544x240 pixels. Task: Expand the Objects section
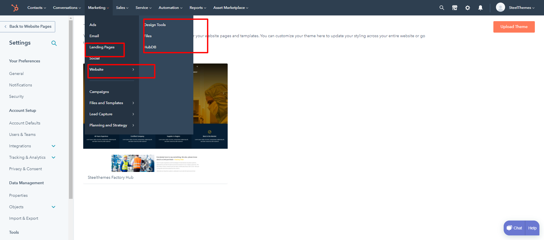(x=53, y=207)
